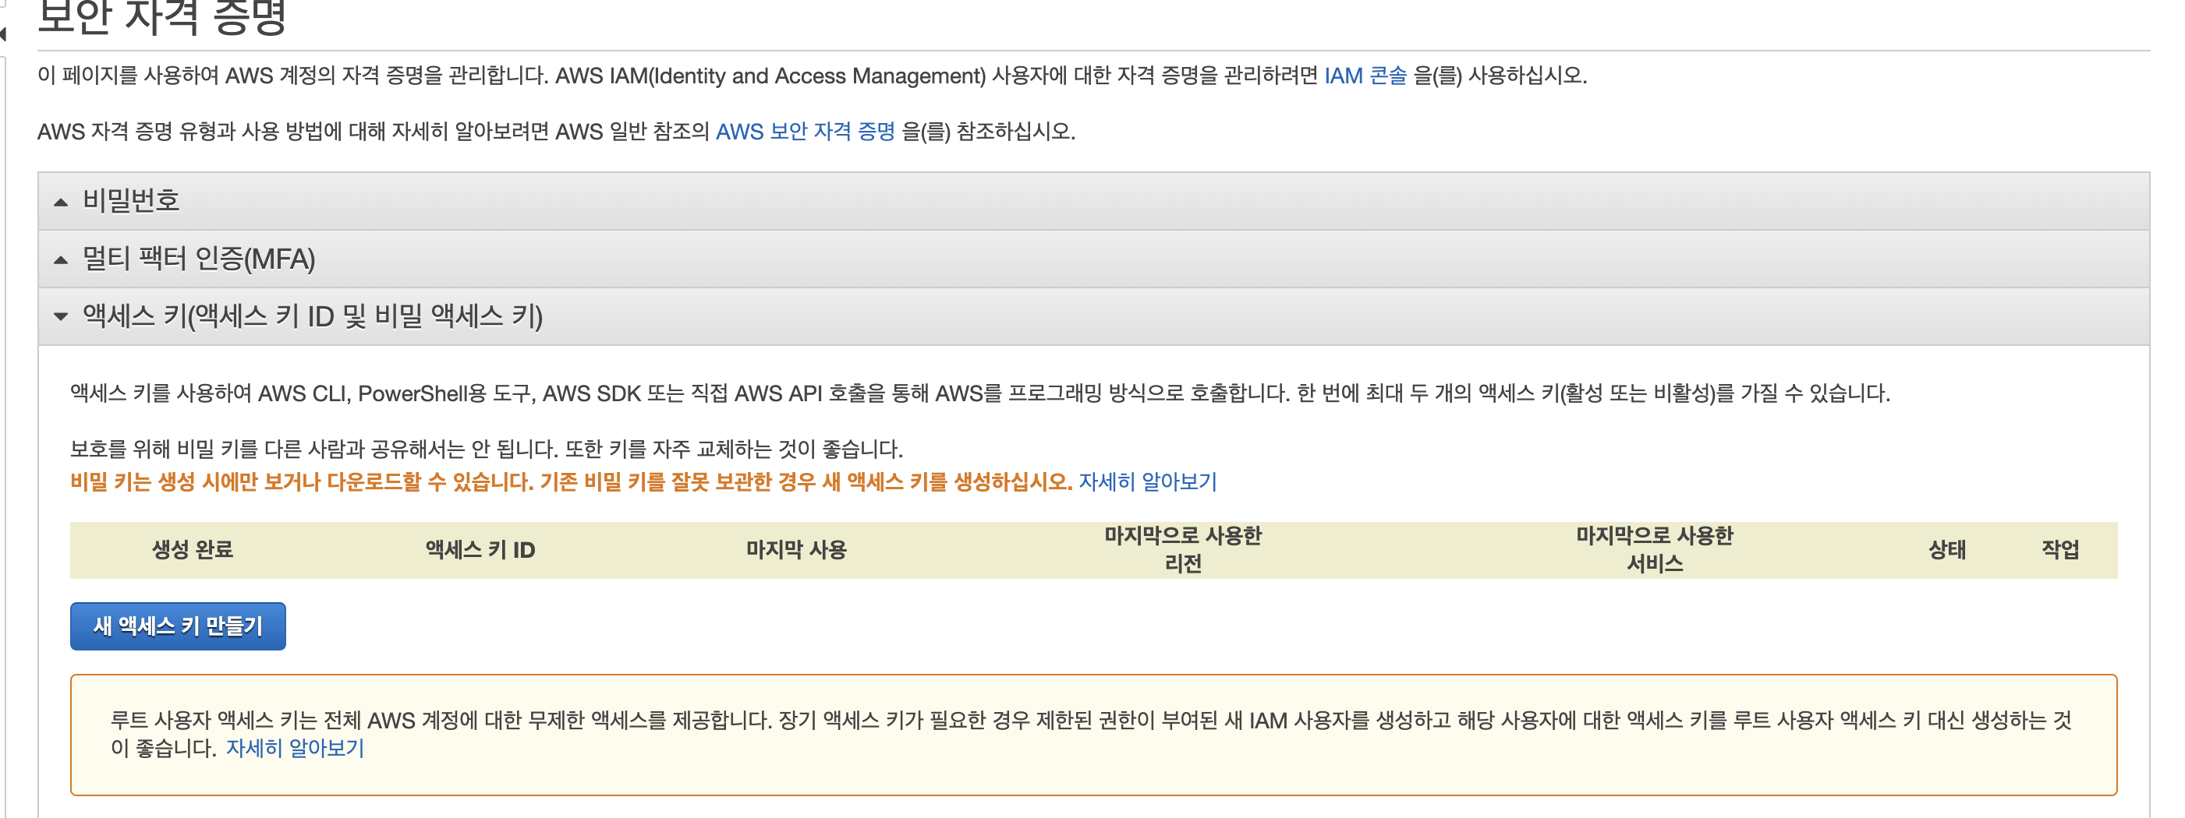Click the collapse arrow at left page edge
Screen dimensions: 2185x818
point(3,34)
